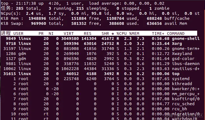Viewport: 205px width, 120px height.
Task: Click the 0:04.77 TIME+ of rcu_sched
Action: coord(161,104)
